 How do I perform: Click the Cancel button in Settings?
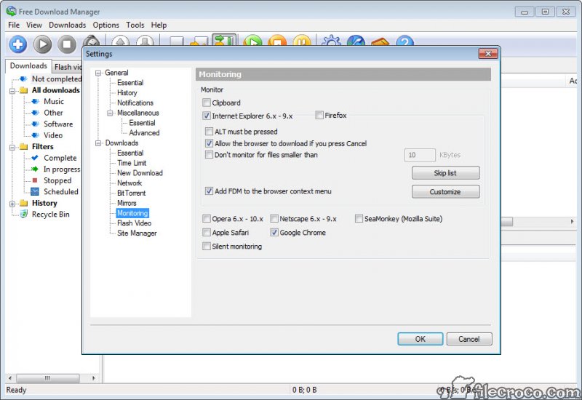click(469, 339)
